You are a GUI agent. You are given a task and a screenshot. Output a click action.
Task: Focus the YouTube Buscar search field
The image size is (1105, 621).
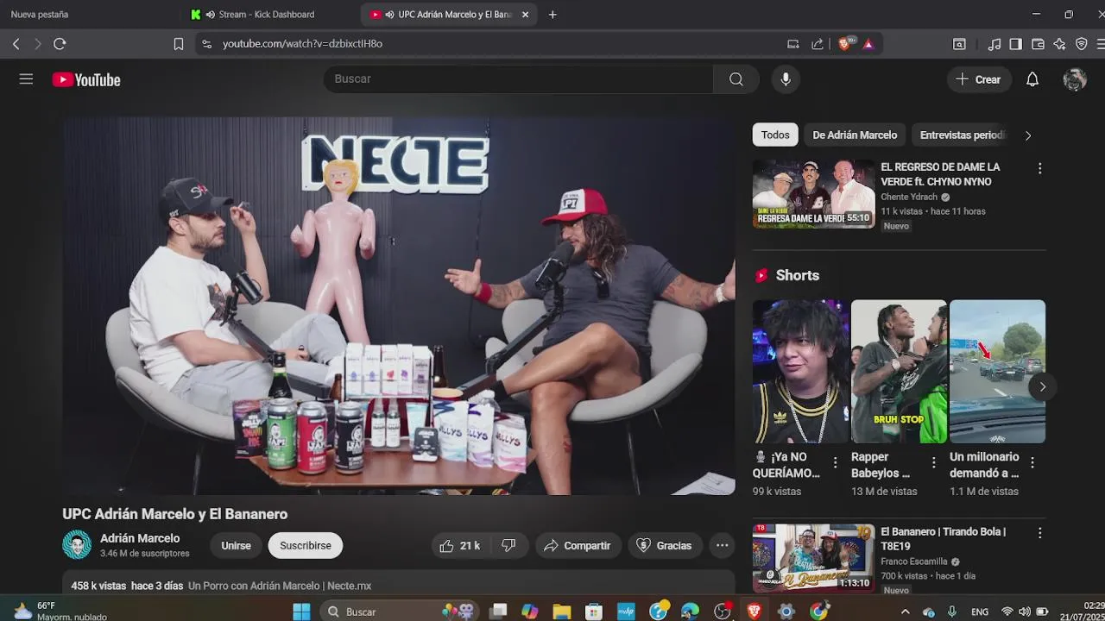(518, 79)
